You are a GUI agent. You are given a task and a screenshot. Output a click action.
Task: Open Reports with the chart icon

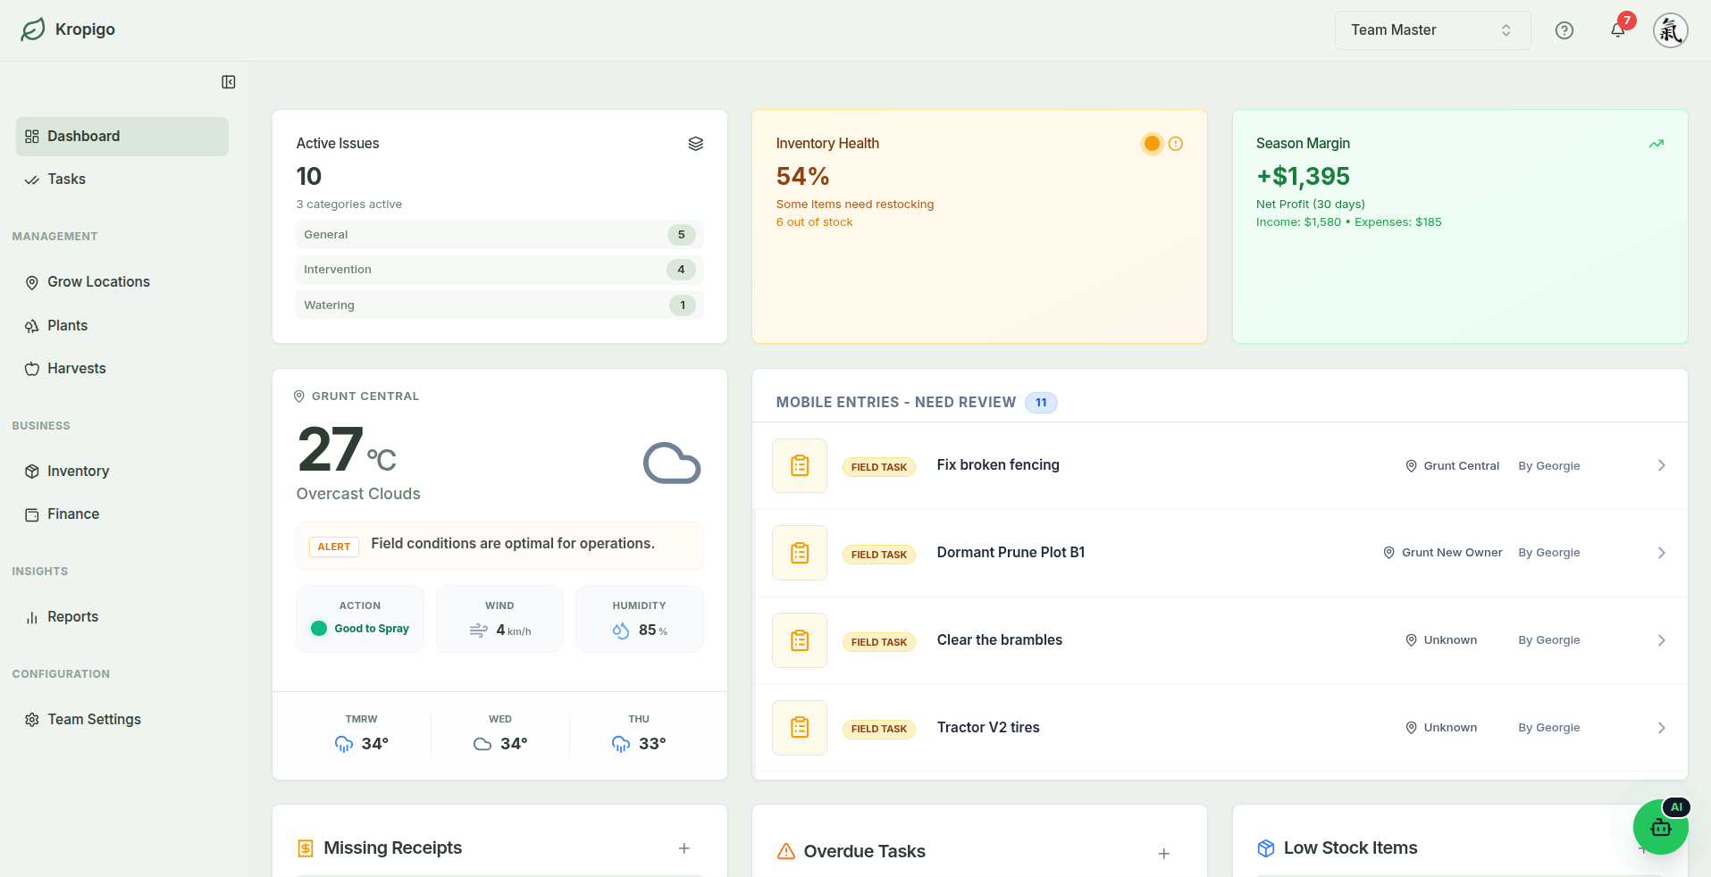coord(32,616)
